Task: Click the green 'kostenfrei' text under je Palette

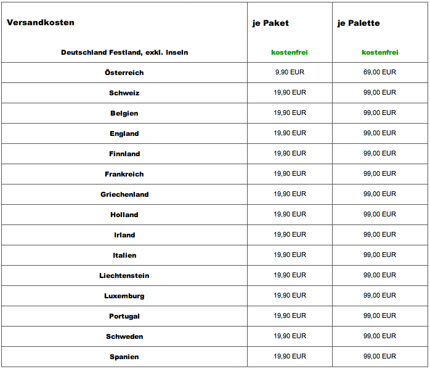Action: coord(380,53)
